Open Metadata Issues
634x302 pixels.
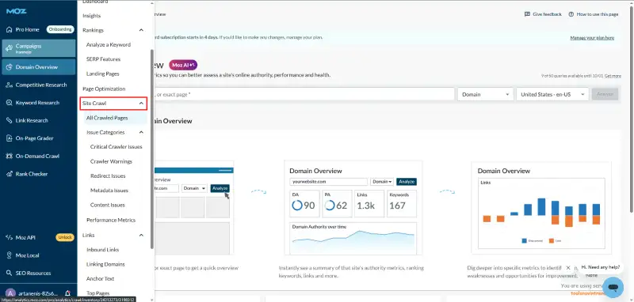click(x=109, y=191)
